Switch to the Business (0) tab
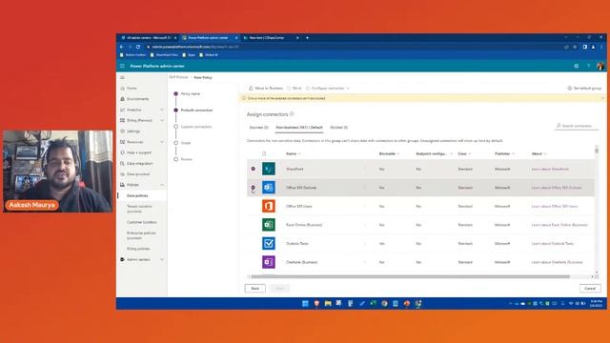Screen dimensions: 610x343 [x=258, y=128]
